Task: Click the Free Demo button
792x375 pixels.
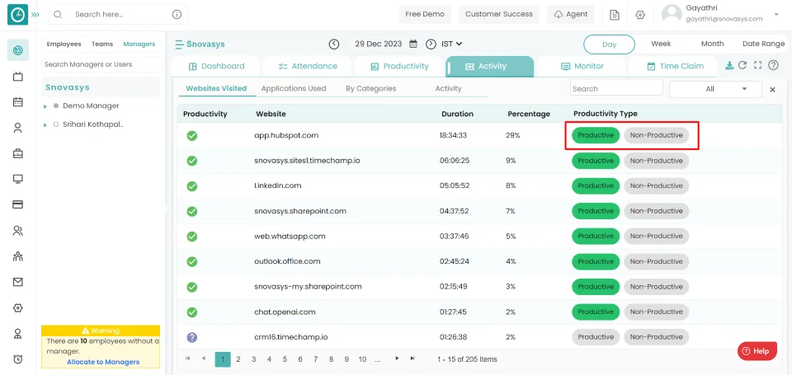Action: (x=425, y=14)
